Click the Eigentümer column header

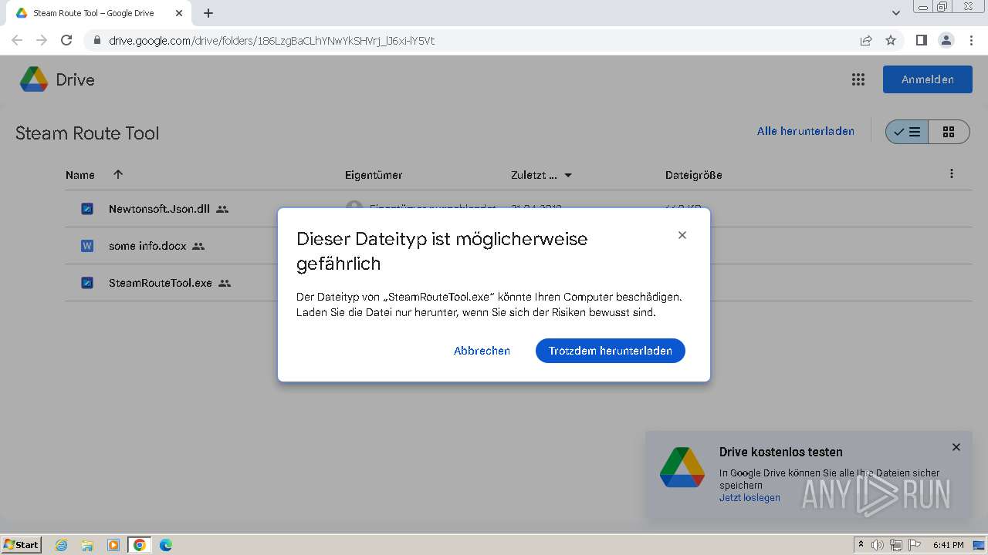pyautogui.click(x=374, y=175)
